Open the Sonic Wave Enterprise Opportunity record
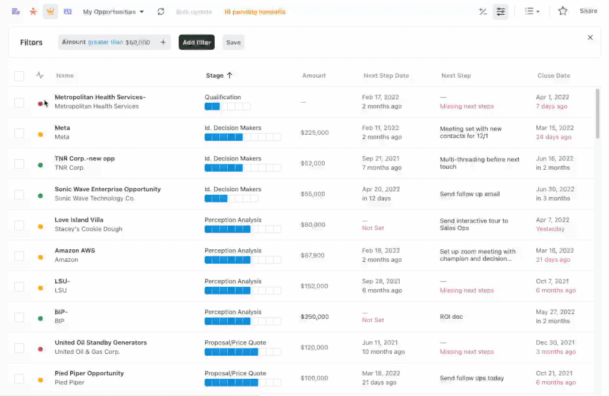The image size is (609, 396). click(108, 189)
